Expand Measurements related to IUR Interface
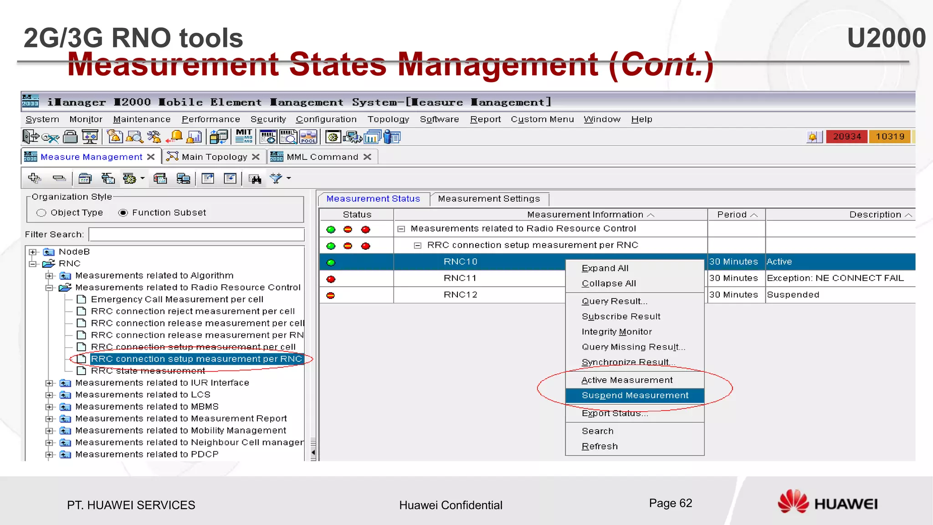The image size is (933, 525). [49, 383]
